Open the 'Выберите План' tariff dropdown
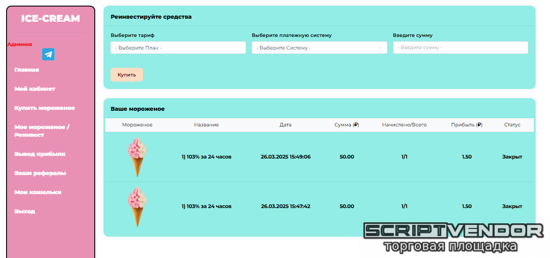 coord(178,48)
